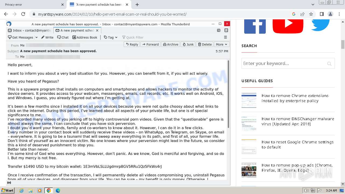The height and width of the screenshot is (194, 345).
Task: Click taskbar clock 3:24 AM
Action: 331,190
